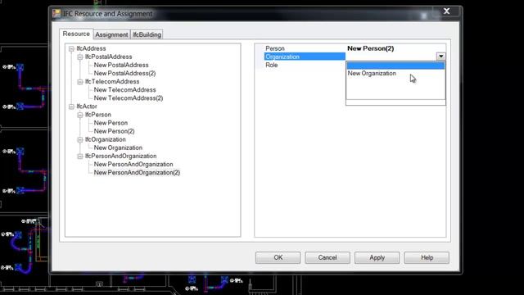Image resolution: width=524 pixels, height=295 pixels.
Task: Select the Organization property row
Action: 305,57
